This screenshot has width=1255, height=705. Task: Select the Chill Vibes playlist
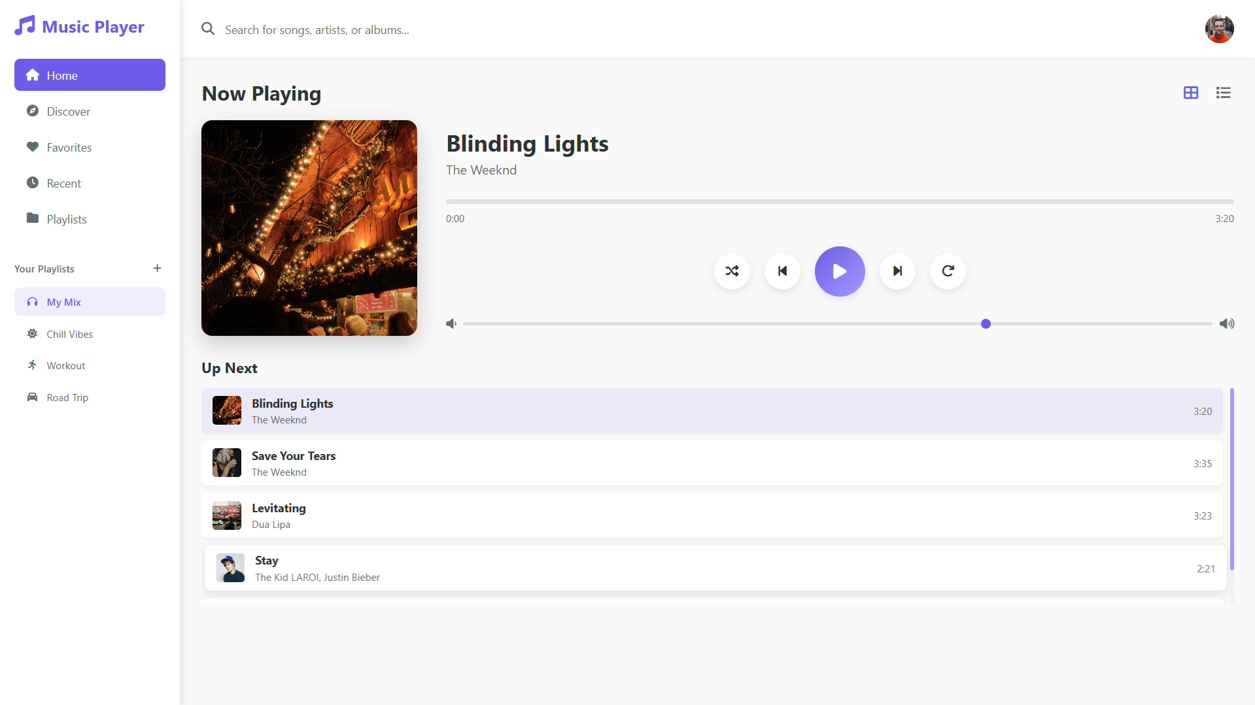90,334
